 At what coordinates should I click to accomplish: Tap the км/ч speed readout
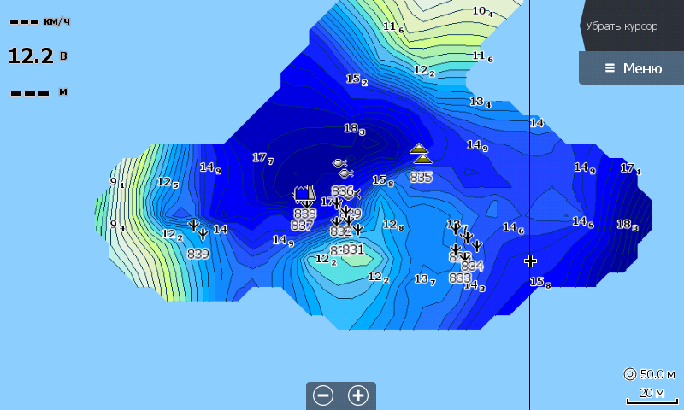tap(39, 21)
